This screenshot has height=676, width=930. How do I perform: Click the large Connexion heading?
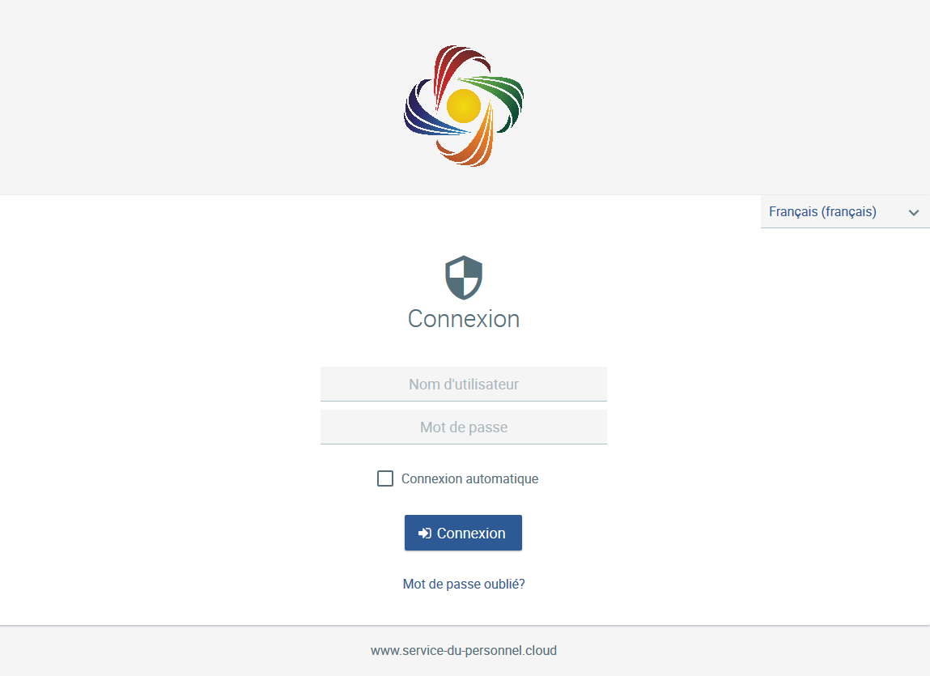point(464,319)
